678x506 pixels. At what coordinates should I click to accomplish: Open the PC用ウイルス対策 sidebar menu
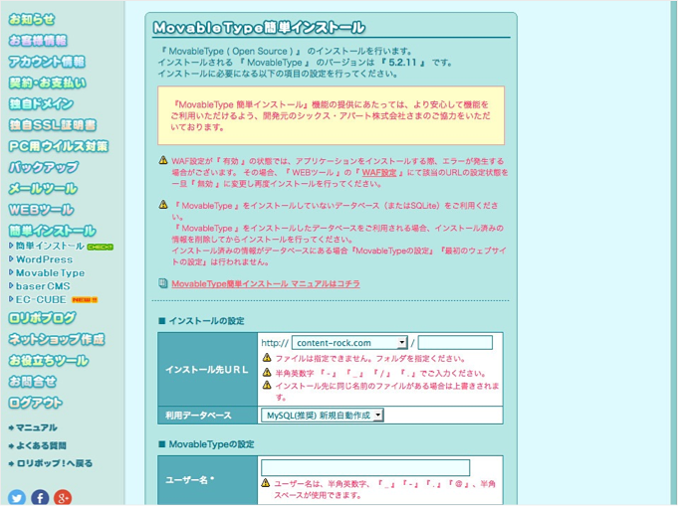pos(58,146)
